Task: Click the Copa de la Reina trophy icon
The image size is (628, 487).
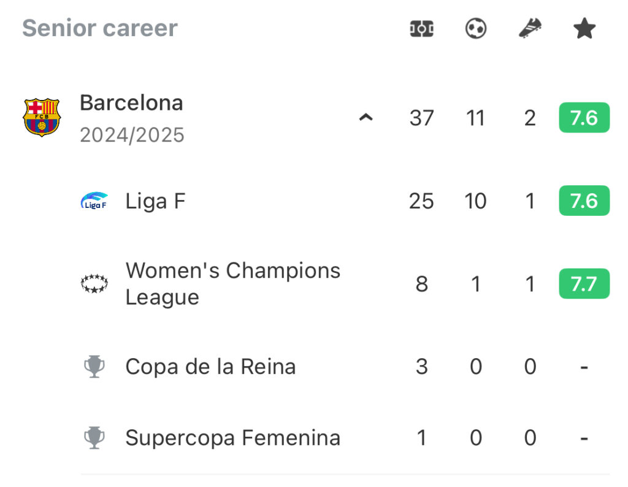Action: (x=94, y=366)
